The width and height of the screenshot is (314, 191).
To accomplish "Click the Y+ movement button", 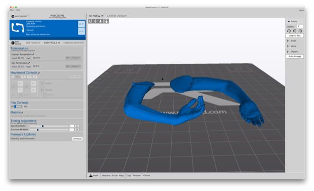I will pos(20,84).
